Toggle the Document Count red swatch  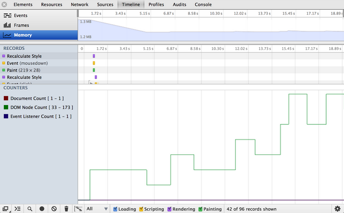coord(6,98)
